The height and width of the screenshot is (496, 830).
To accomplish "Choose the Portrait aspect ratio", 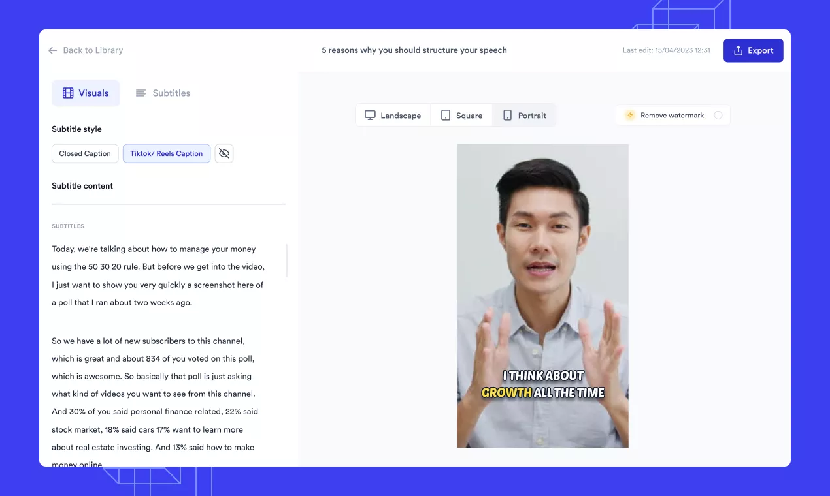I will 524,116.
